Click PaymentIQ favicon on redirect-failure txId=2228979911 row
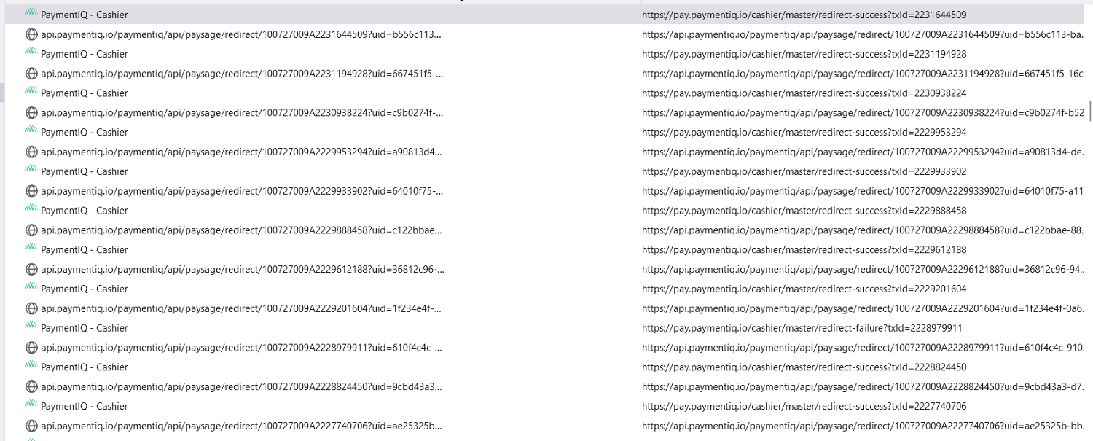1093x441 pixels. [31, 326]
